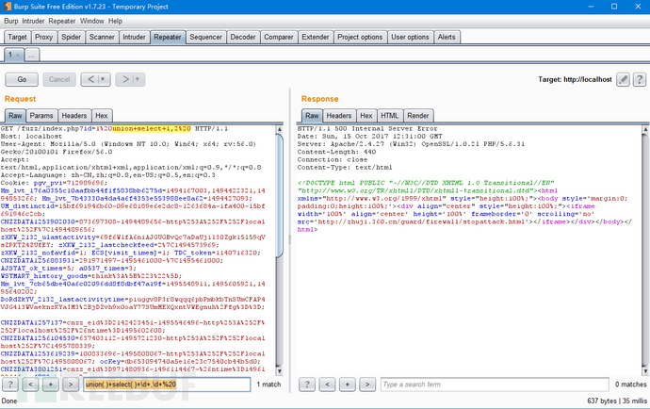
Task: Go to previous match in response search
Action: pos(328,384)
